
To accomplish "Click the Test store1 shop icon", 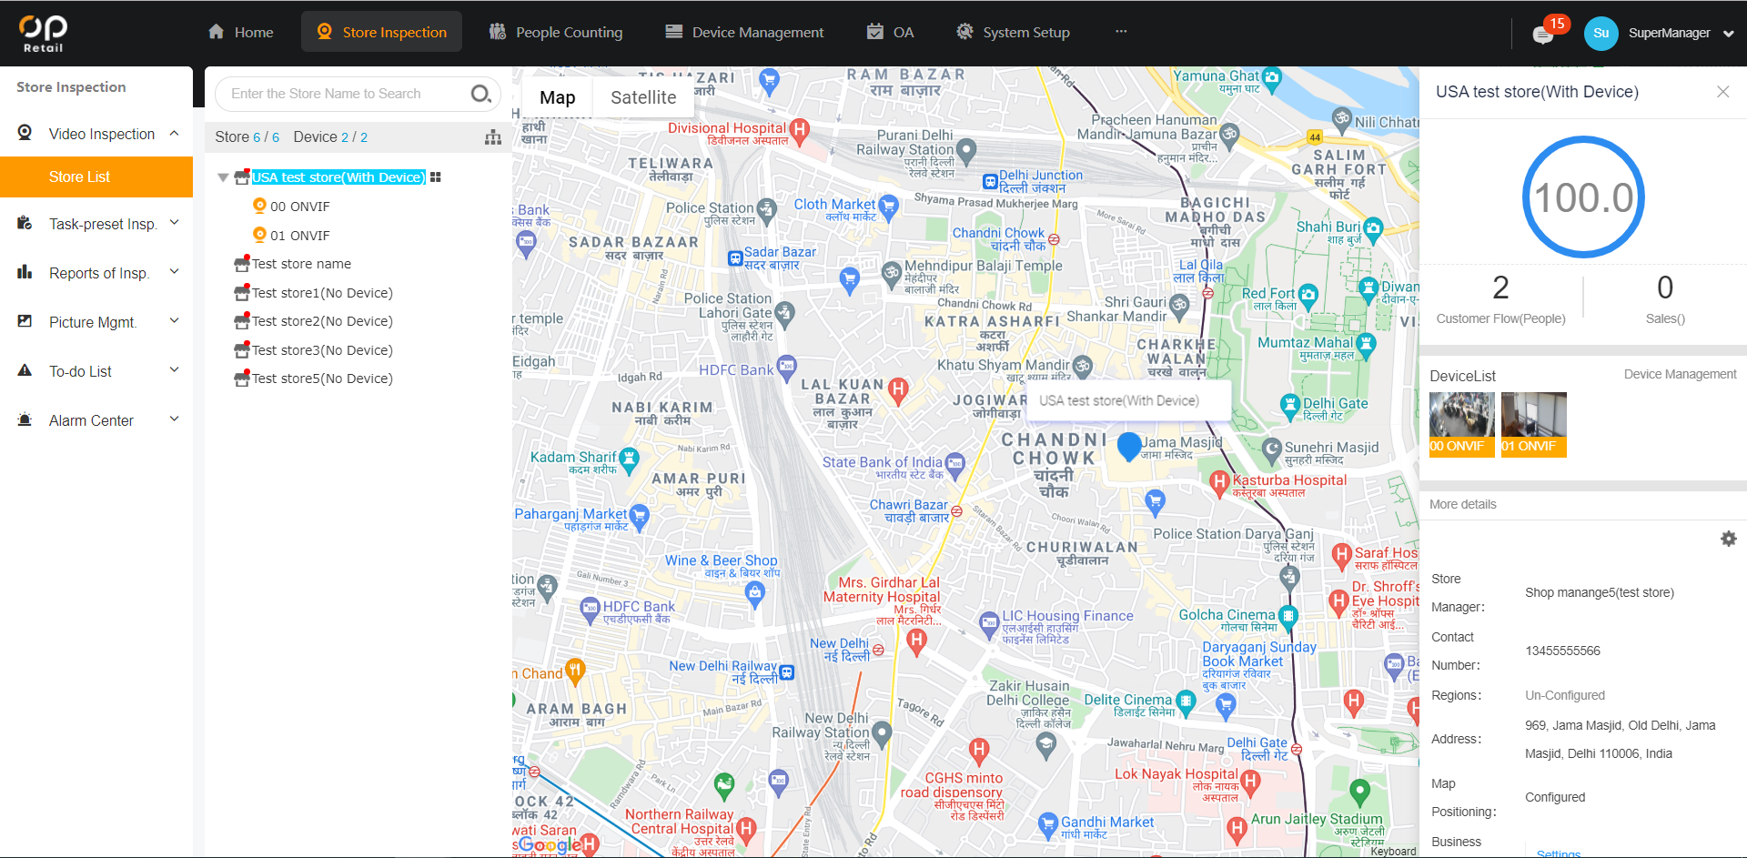I will coord(242,293).
